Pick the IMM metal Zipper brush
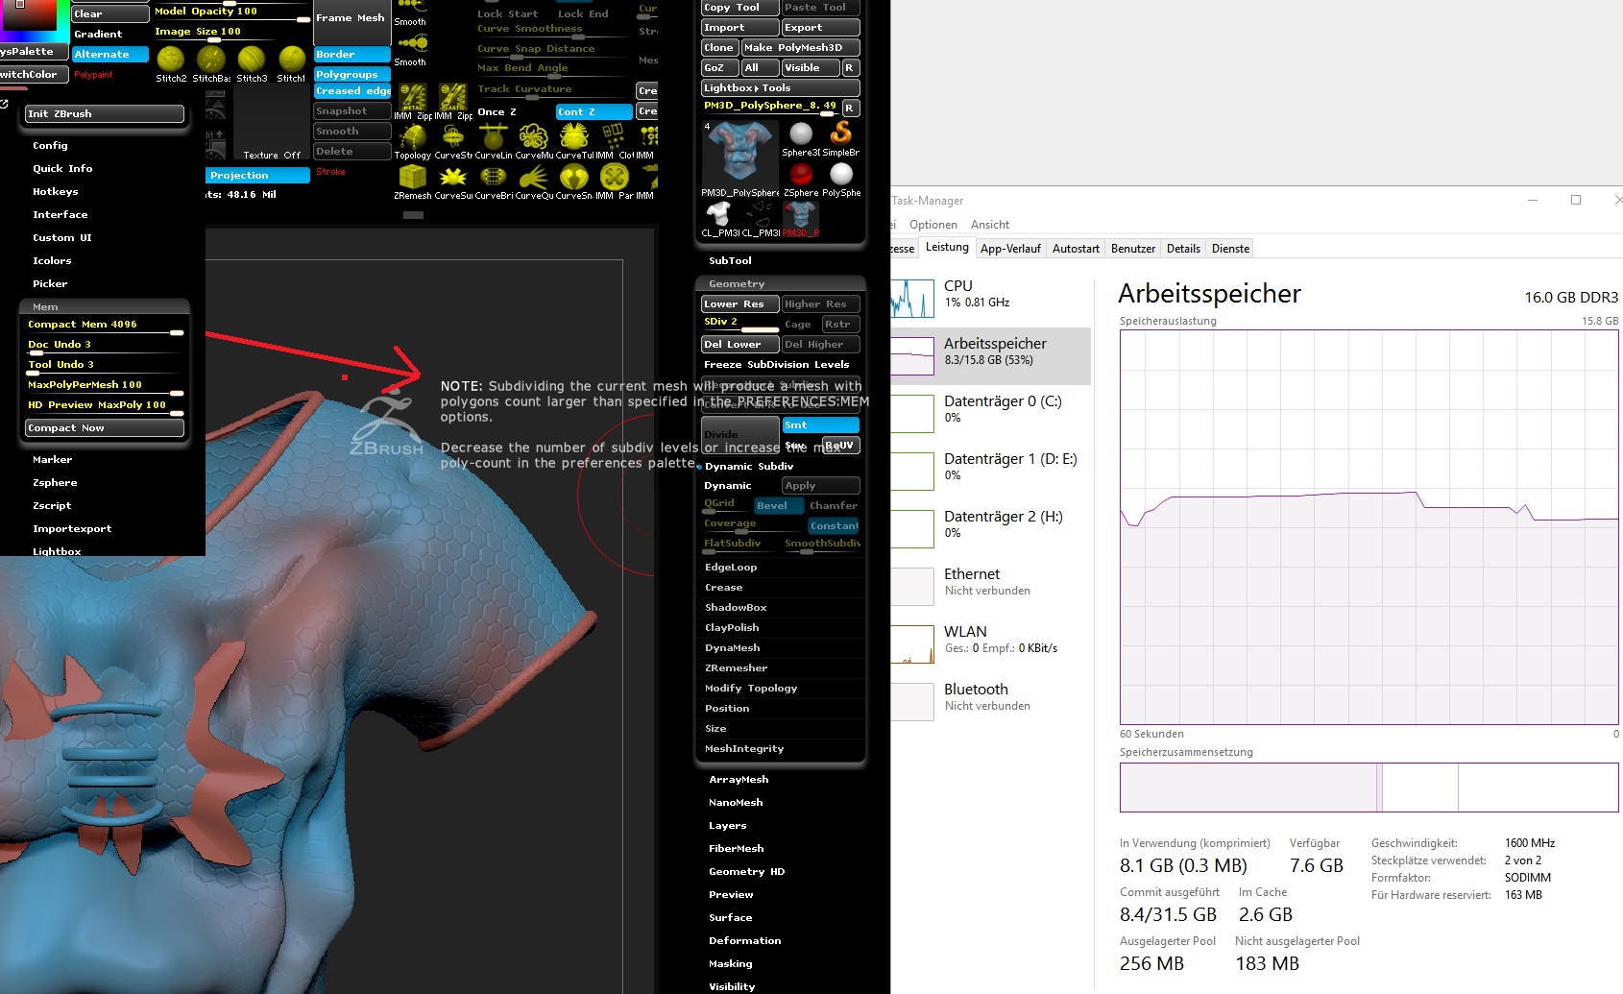This screenshot has width=1623, height=994. 413,96
